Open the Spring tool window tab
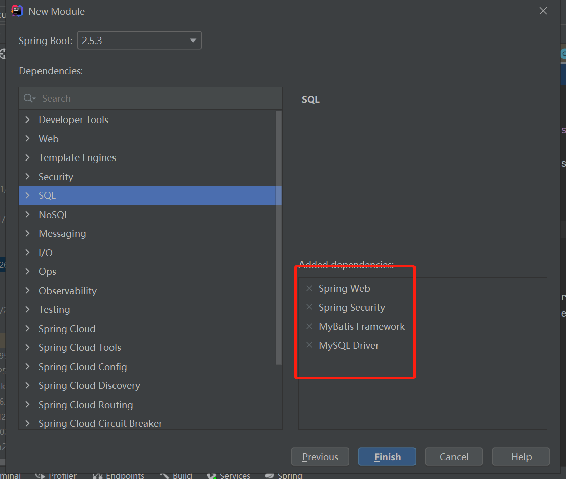This screenshot has height=479, width=566. tap(284, 476)
